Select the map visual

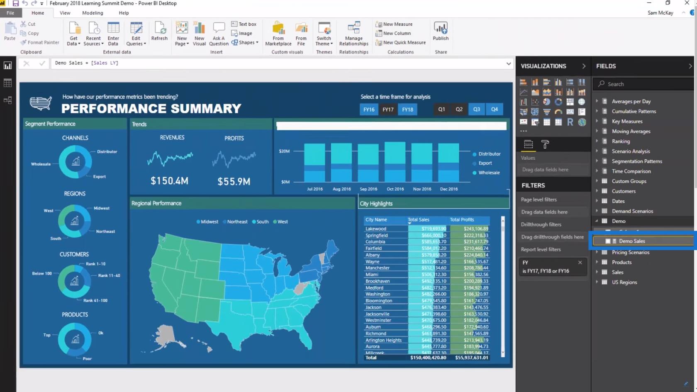582,102
